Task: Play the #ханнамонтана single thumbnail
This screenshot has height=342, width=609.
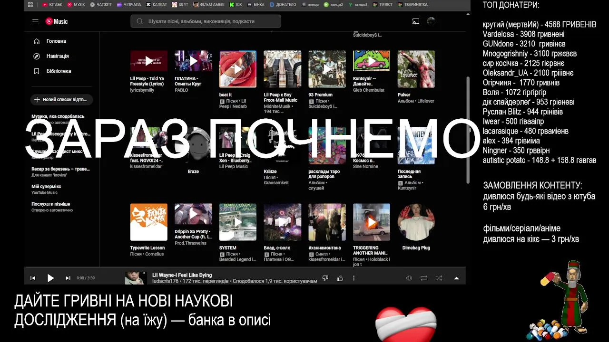Action: click(327, 222)
